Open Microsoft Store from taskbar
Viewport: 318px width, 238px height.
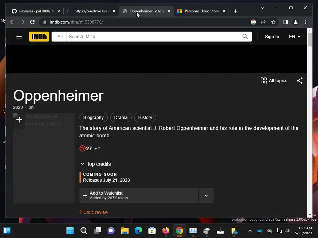[x=152, y=231]
